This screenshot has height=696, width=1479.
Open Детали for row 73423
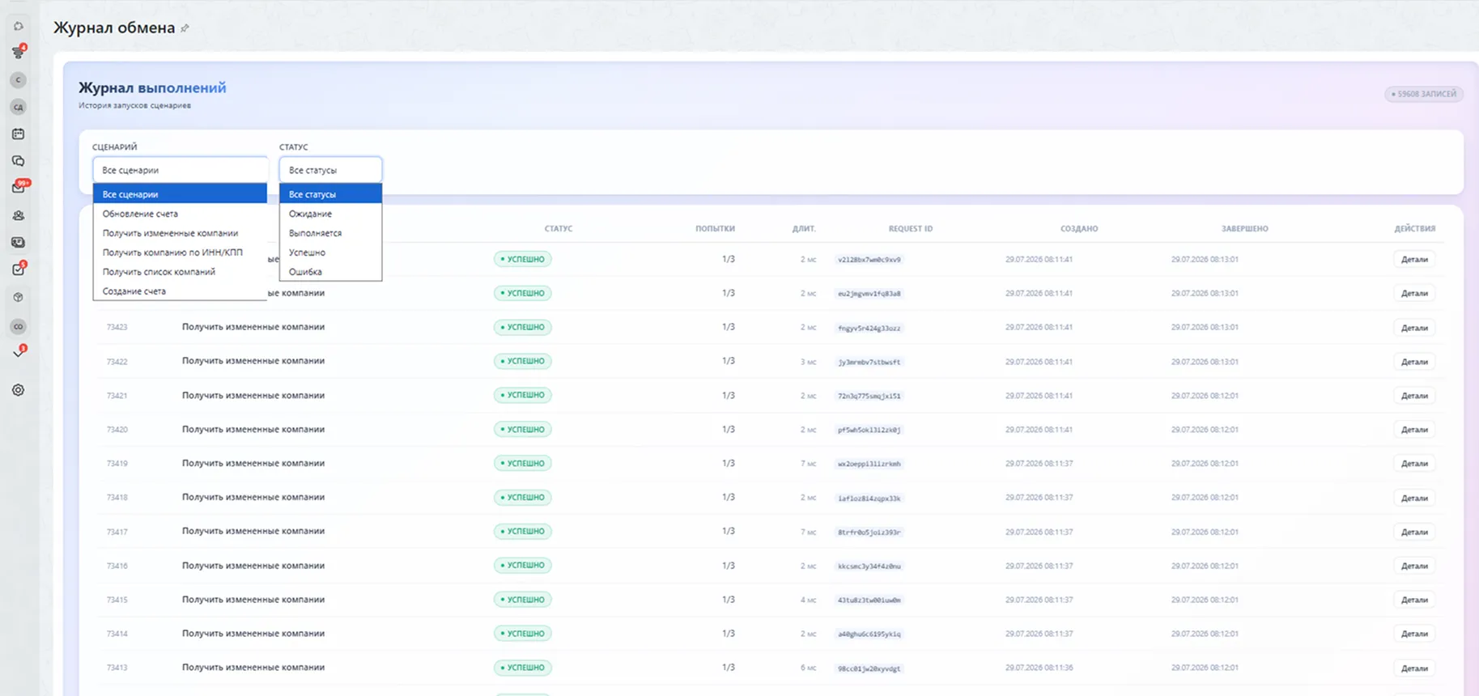click(x=1414, y=328)
